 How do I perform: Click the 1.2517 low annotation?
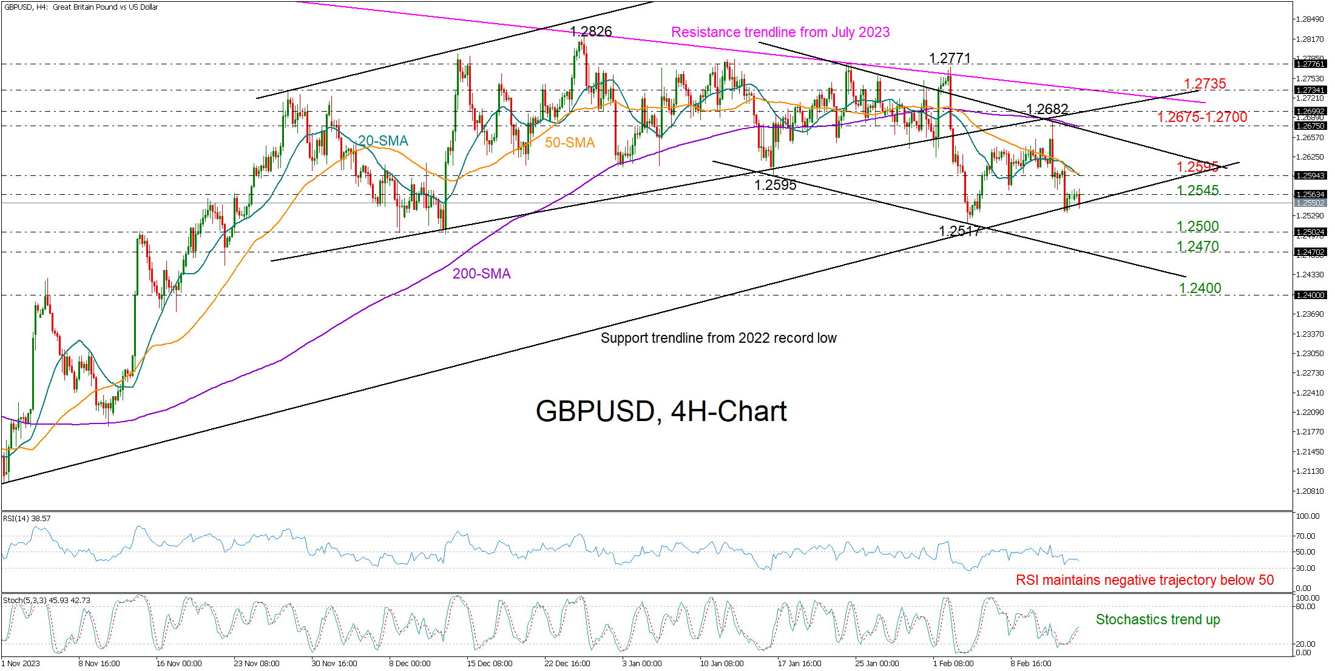click(x=959, y=231)
